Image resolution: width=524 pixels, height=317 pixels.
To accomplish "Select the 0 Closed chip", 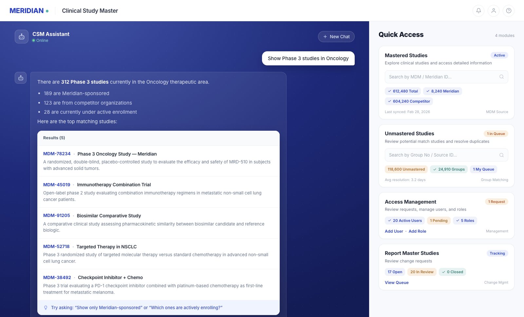I will [452, 272].
